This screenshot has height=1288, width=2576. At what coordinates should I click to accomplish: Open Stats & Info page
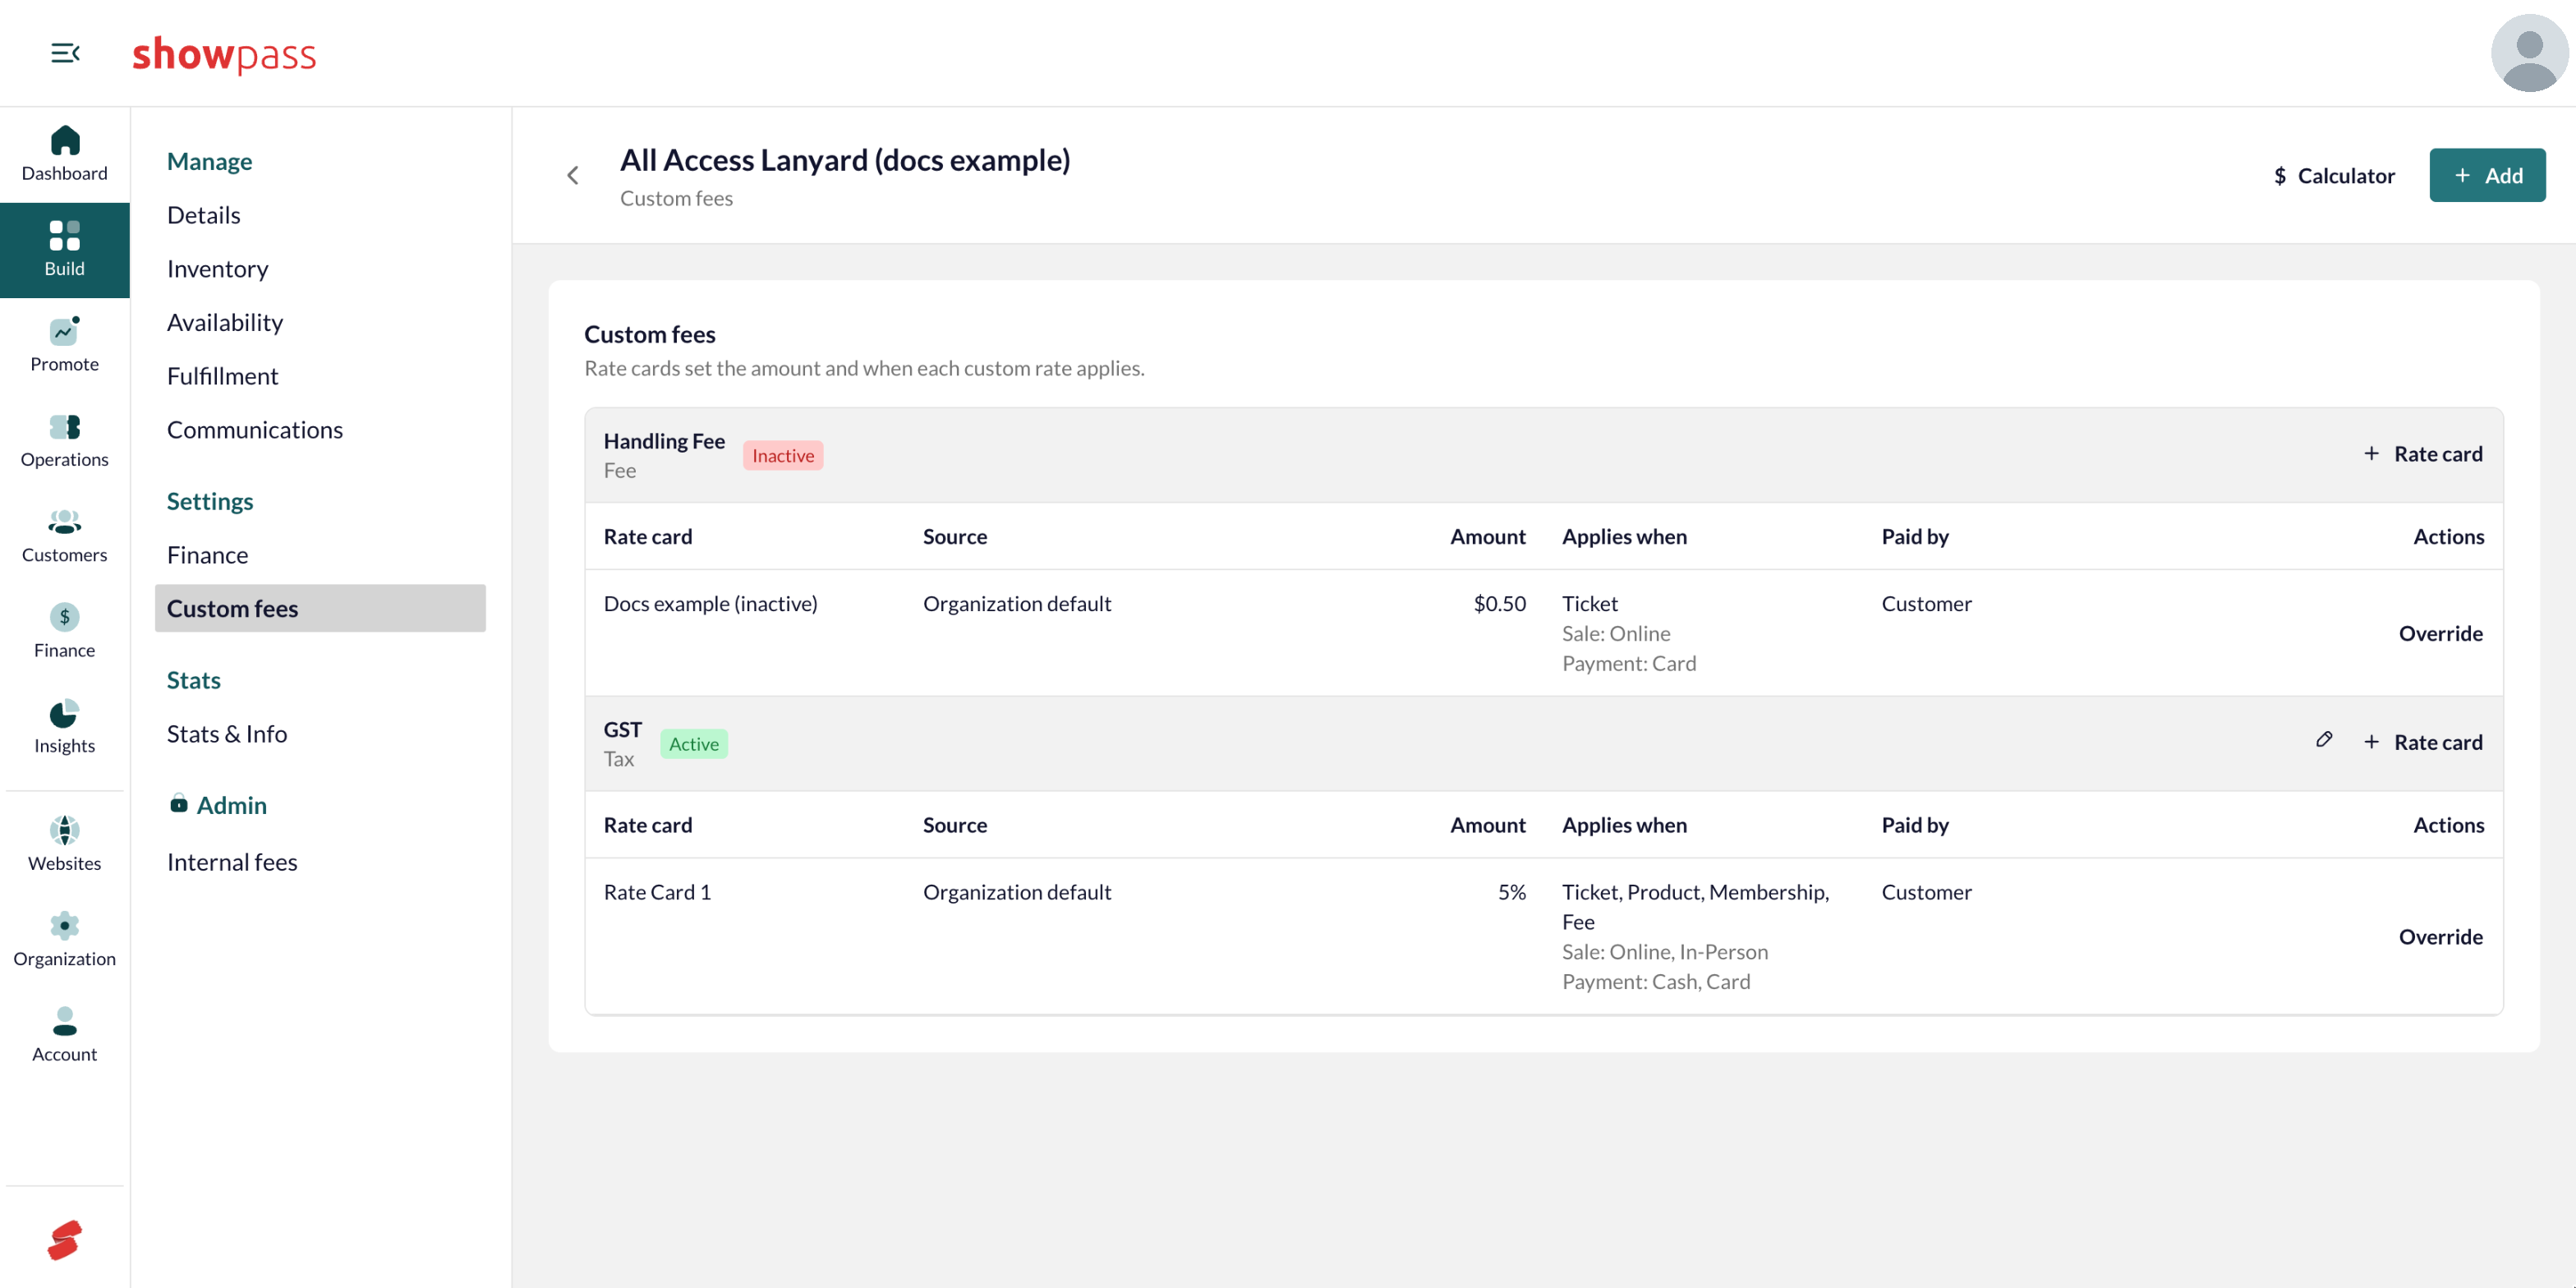pyautogui.click(x=227, y=734)
